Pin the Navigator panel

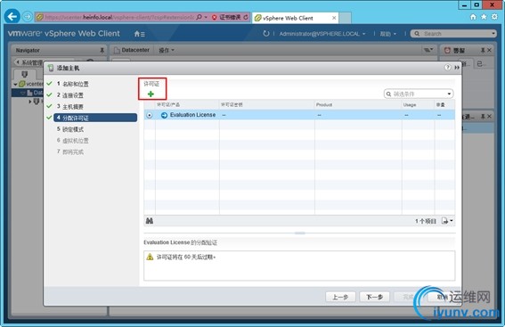102,50
